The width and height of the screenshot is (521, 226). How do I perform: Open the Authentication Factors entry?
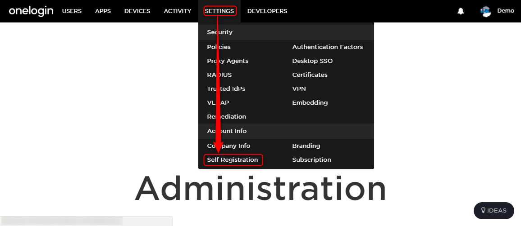point(328,47)
